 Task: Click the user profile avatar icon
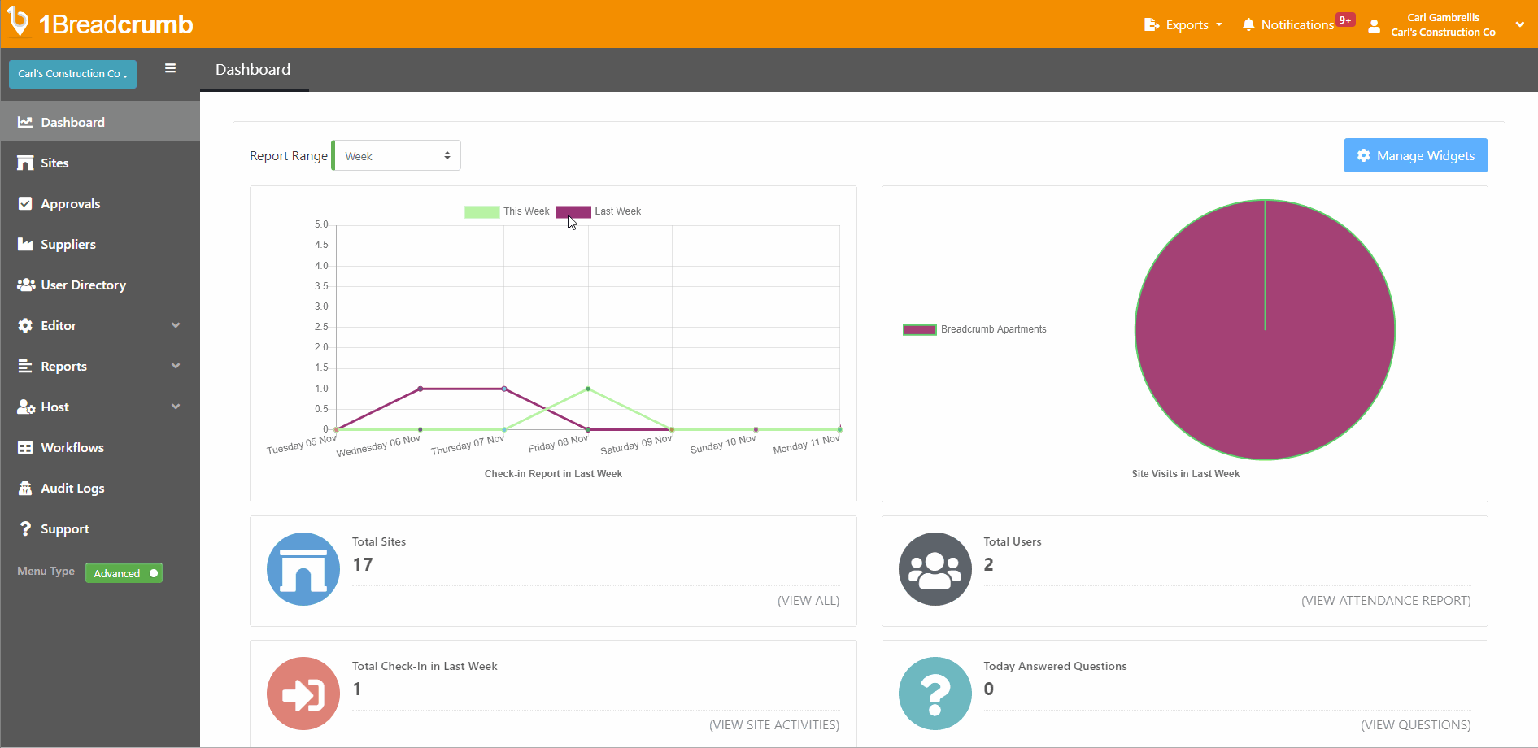pos(1374,25)
